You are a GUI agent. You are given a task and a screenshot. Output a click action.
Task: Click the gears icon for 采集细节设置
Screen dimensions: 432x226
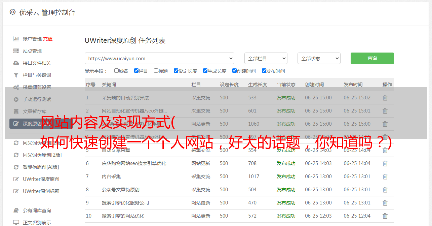[16, 87]
